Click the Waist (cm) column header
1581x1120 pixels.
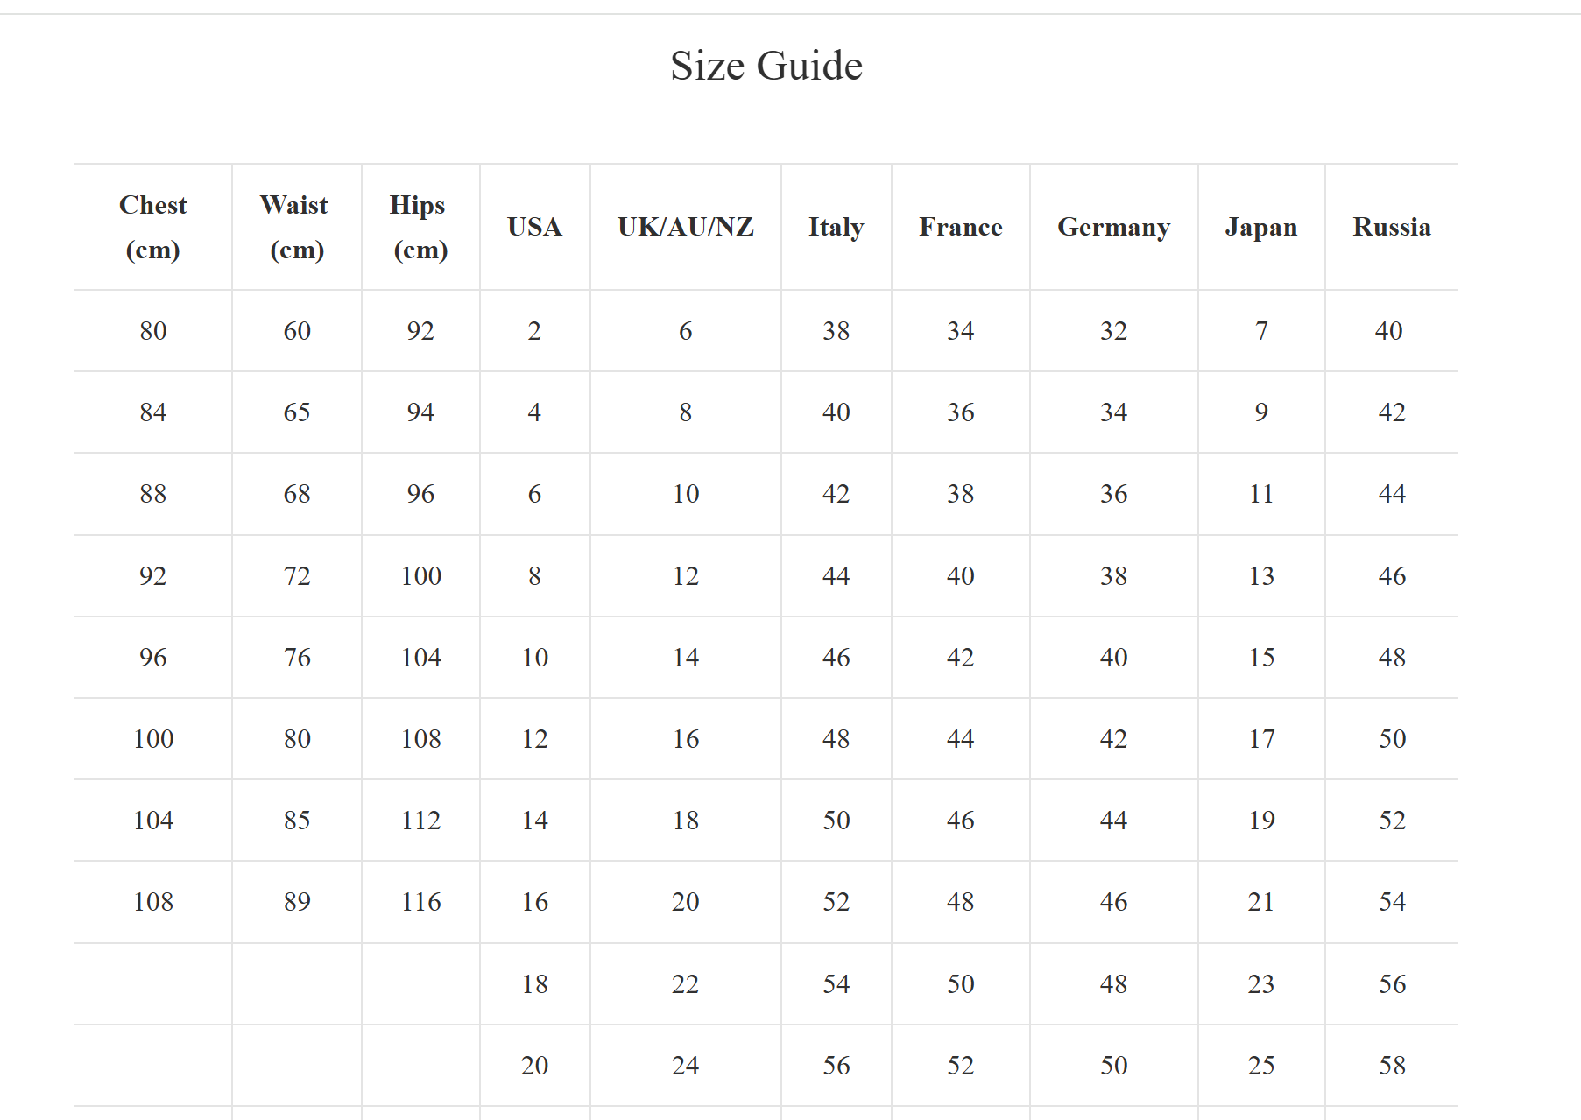click(x=296, y=227)
